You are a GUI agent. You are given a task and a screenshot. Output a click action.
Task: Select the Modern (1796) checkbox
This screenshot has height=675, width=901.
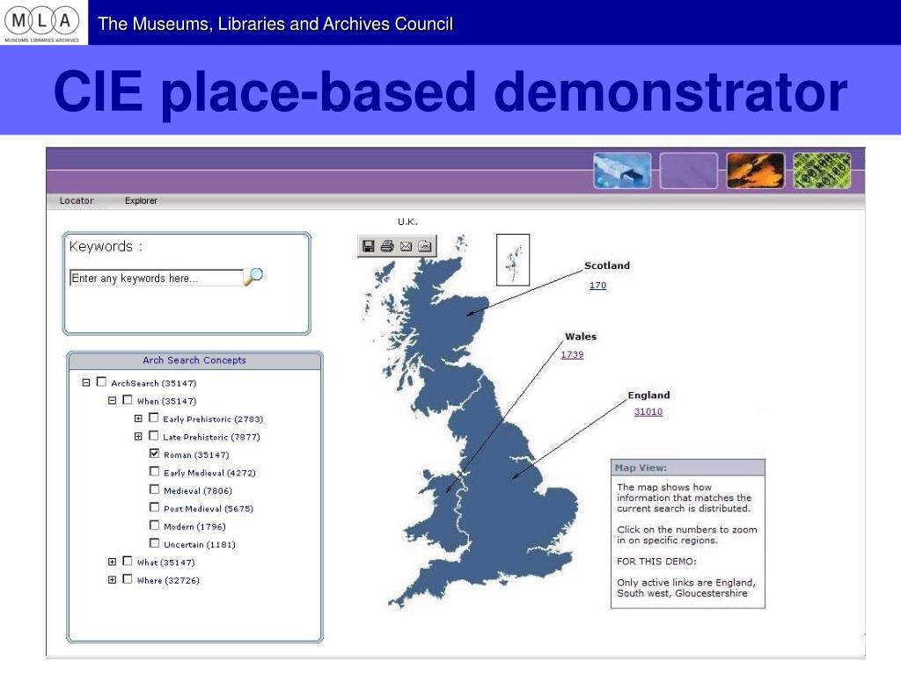154,525
